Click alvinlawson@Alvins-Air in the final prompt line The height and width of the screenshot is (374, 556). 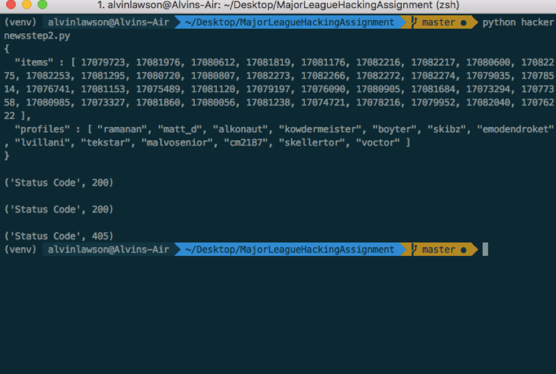109,250
